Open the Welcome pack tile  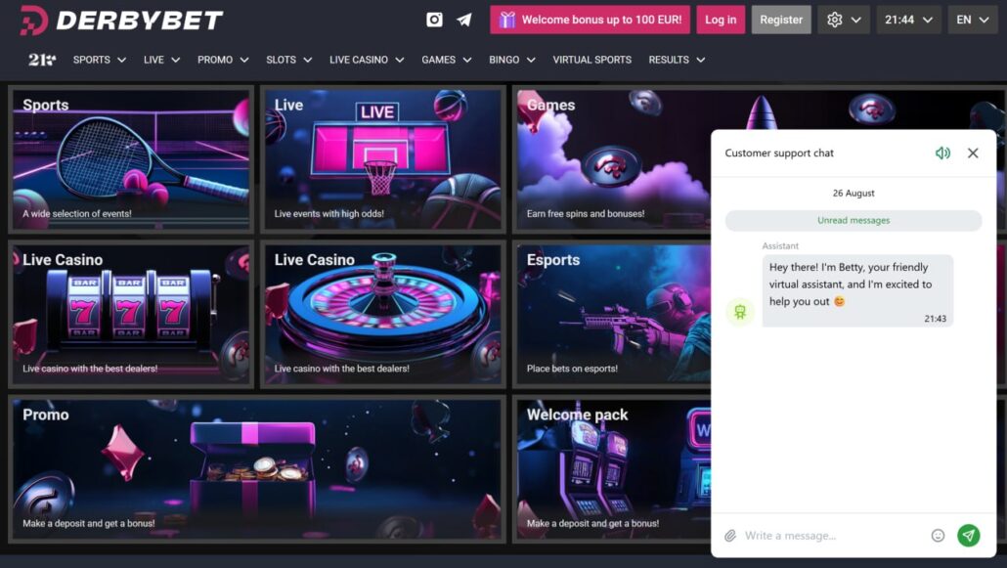click(x=612, y=469)
